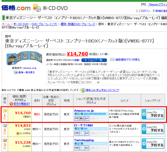Open 条件指定 dropdown in price column
This screenshot has height=152, width=167.
tap(20, 100)
